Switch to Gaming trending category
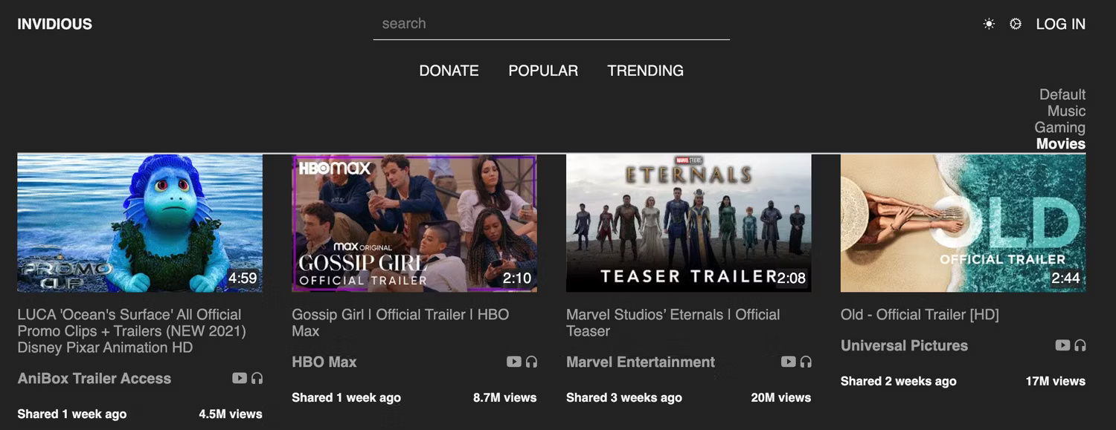This screenshot has height=430, width=1116. [x=1059, y=127]
